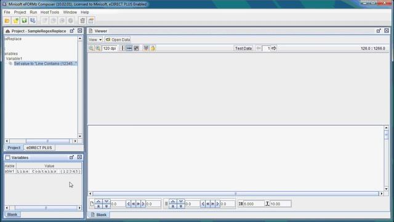Click the trash Delete icon in main toolbar
The height and width of the screenshot is (222, 394).
[x=82, y=20]
